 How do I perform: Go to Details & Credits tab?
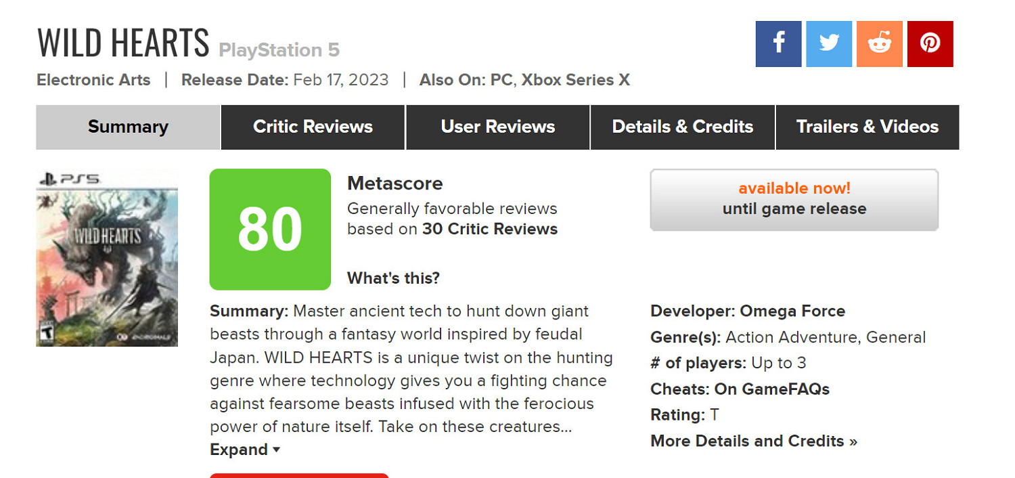coord(682,127)
